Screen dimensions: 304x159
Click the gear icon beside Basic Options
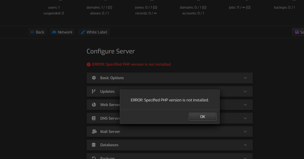coord(94,78)
